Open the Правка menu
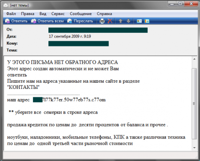 28,14
